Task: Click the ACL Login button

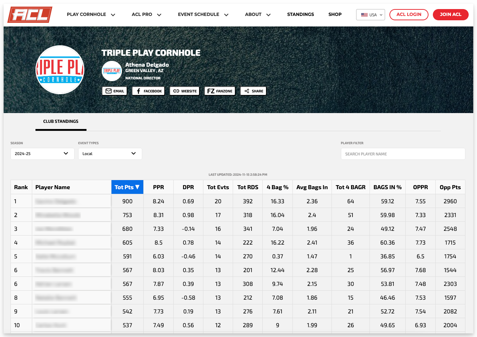Action: click(x=409, y=14)
